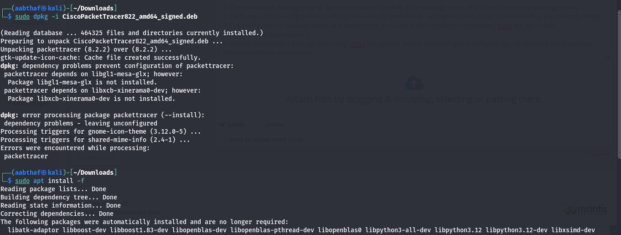
Task: Click the Correcting dependencies output line
Action: pos(57,214)
